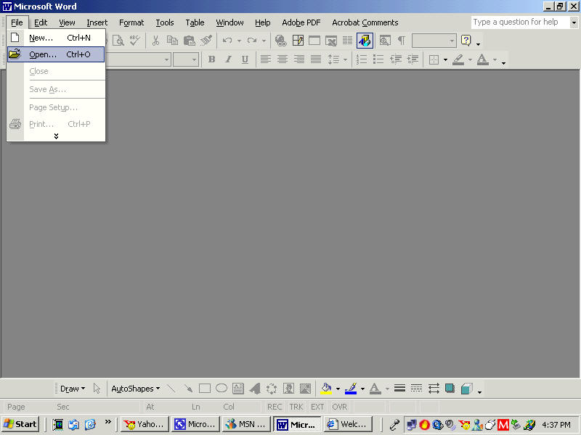Select the Oval drawing tool
The width and height of the screenshot is (581, 435).
tap(222, 389)
